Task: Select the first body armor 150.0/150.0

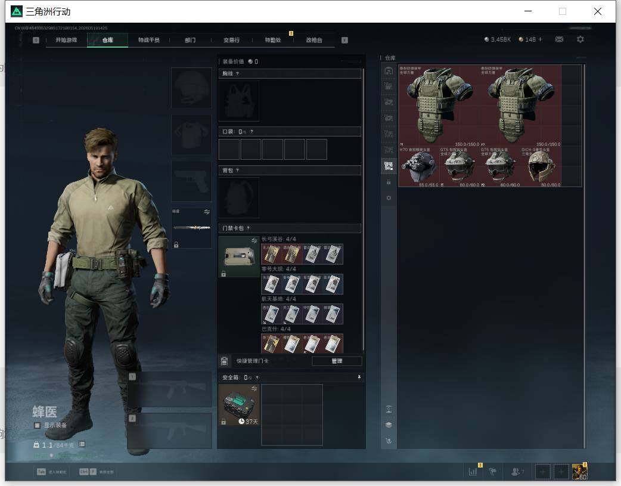Action: 439,106
